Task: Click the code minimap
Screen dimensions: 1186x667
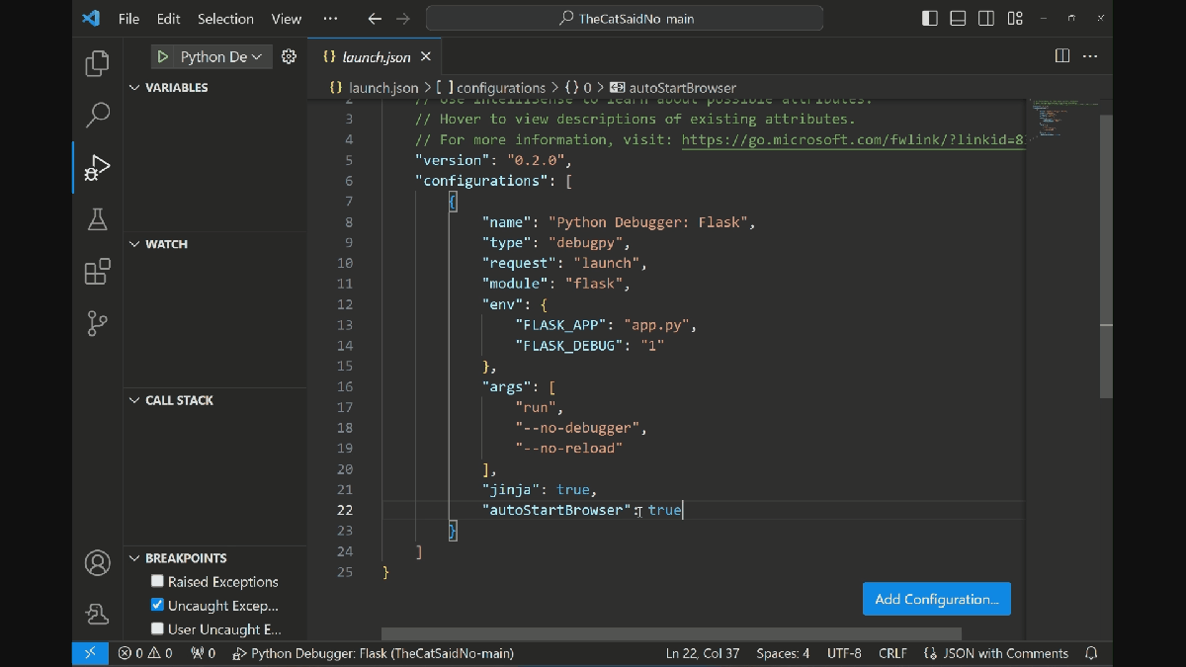Action: coord(1062,119)
